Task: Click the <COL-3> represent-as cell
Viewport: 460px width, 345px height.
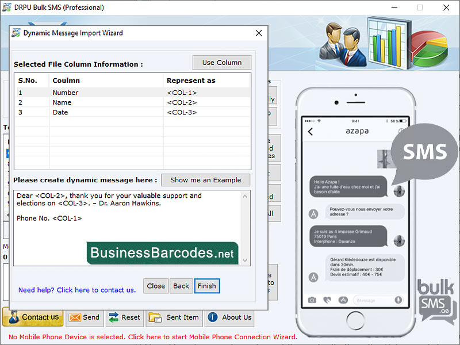Action: pos(182,112)
